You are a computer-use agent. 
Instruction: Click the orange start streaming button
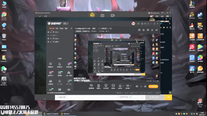(153, 86)
